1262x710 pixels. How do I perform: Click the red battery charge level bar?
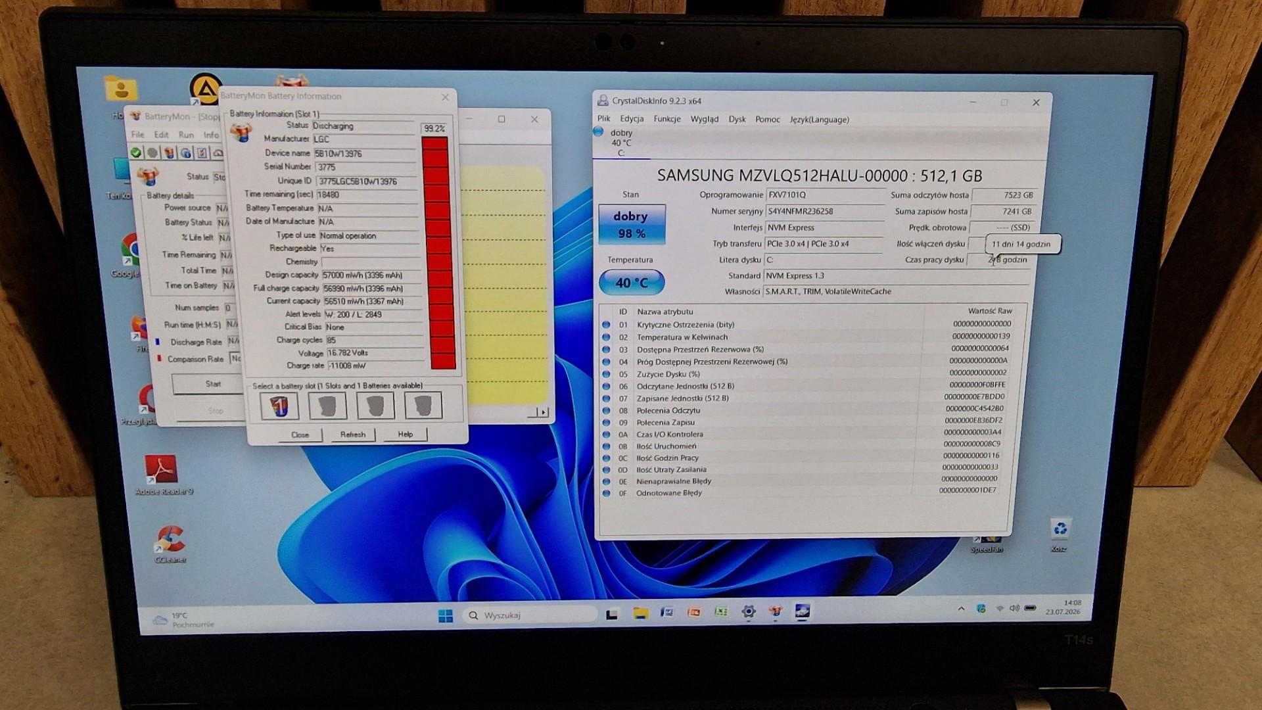click(x=439, y=253)
